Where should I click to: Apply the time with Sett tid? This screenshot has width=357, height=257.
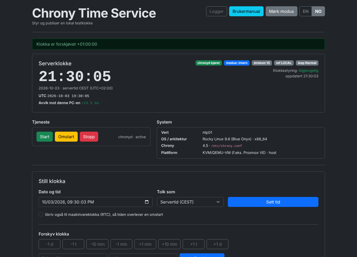point(273,202)
